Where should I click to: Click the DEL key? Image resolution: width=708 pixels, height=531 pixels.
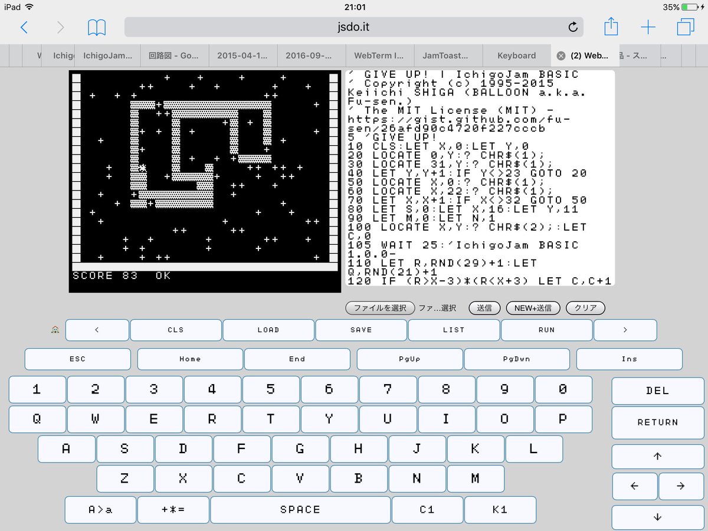[657, 391]
